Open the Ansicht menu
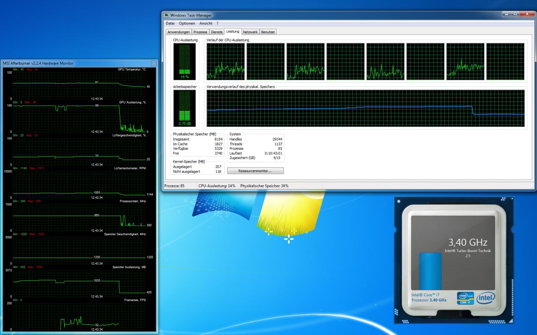 point(206,23)
